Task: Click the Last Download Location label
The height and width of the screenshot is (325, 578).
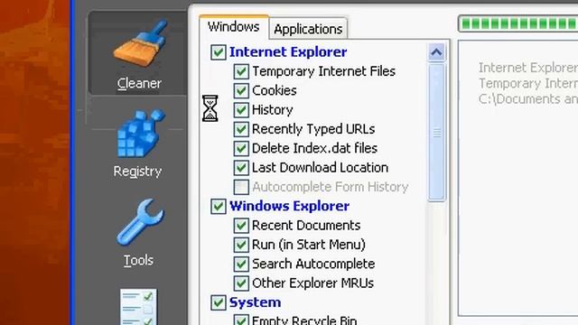Action: (320, 168)
